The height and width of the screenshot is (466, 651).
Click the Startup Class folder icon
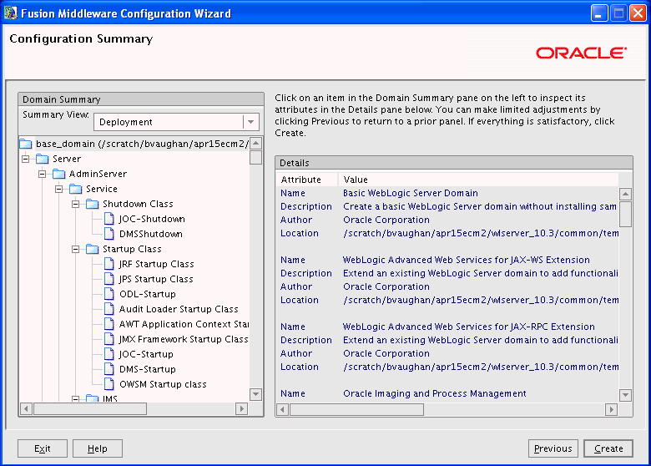click(x=92, y=249)
